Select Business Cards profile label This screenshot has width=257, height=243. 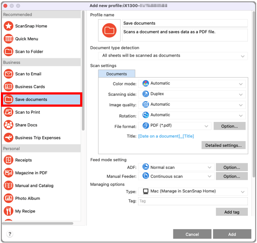(x=30, y=87)
